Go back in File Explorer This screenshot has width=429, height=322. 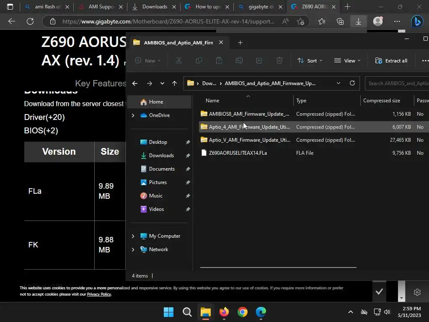(x=135, y=83)
